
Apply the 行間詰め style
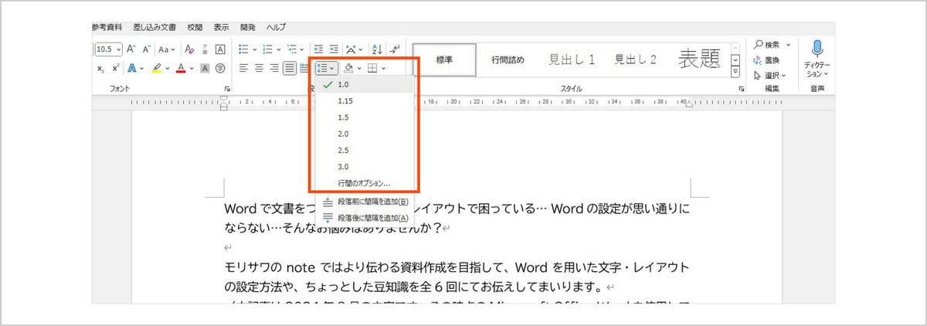(x=508, y=59)
